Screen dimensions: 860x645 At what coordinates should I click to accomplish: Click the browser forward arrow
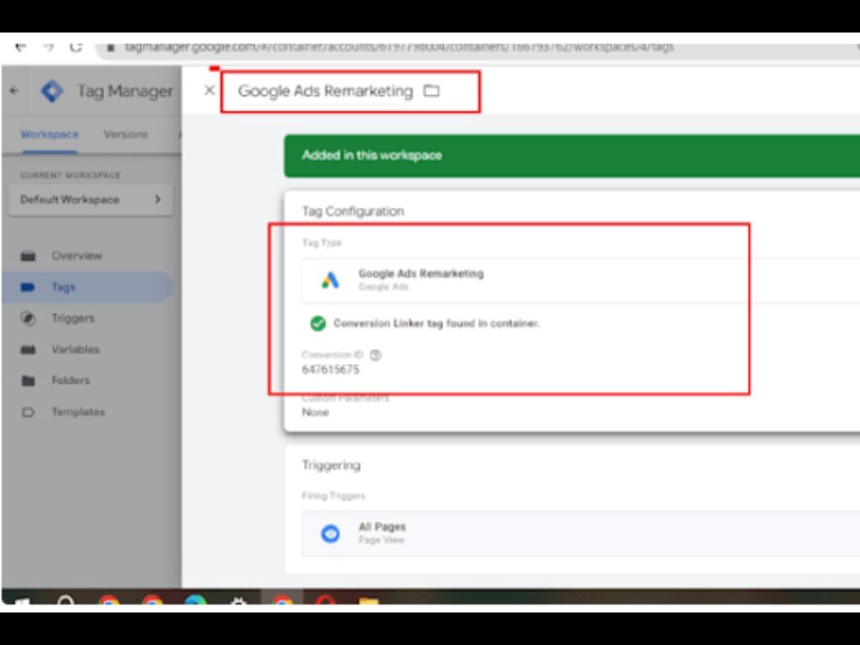tap(48, 47)
